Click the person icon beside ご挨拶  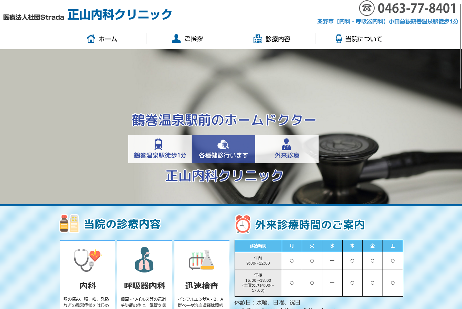(x=176, y=39)
